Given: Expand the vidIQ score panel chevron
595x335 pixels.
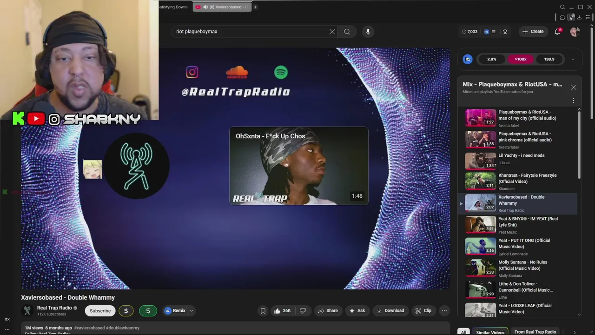Looking at the screenshot, I should [x=573, y=59].
